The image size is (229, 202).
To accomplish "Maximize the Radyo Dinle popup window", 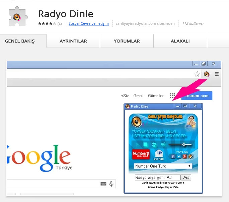I will [x=185, y=106].
